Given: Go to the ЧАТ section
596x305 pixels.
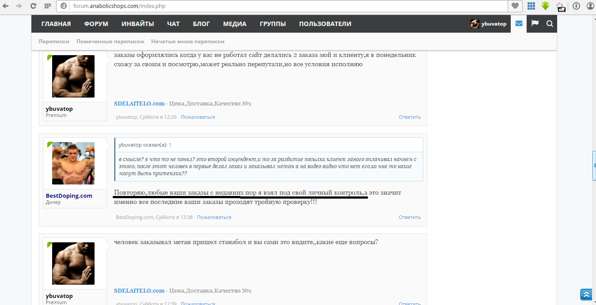Looking at the screenshot, I should click(x=173, y=24).
